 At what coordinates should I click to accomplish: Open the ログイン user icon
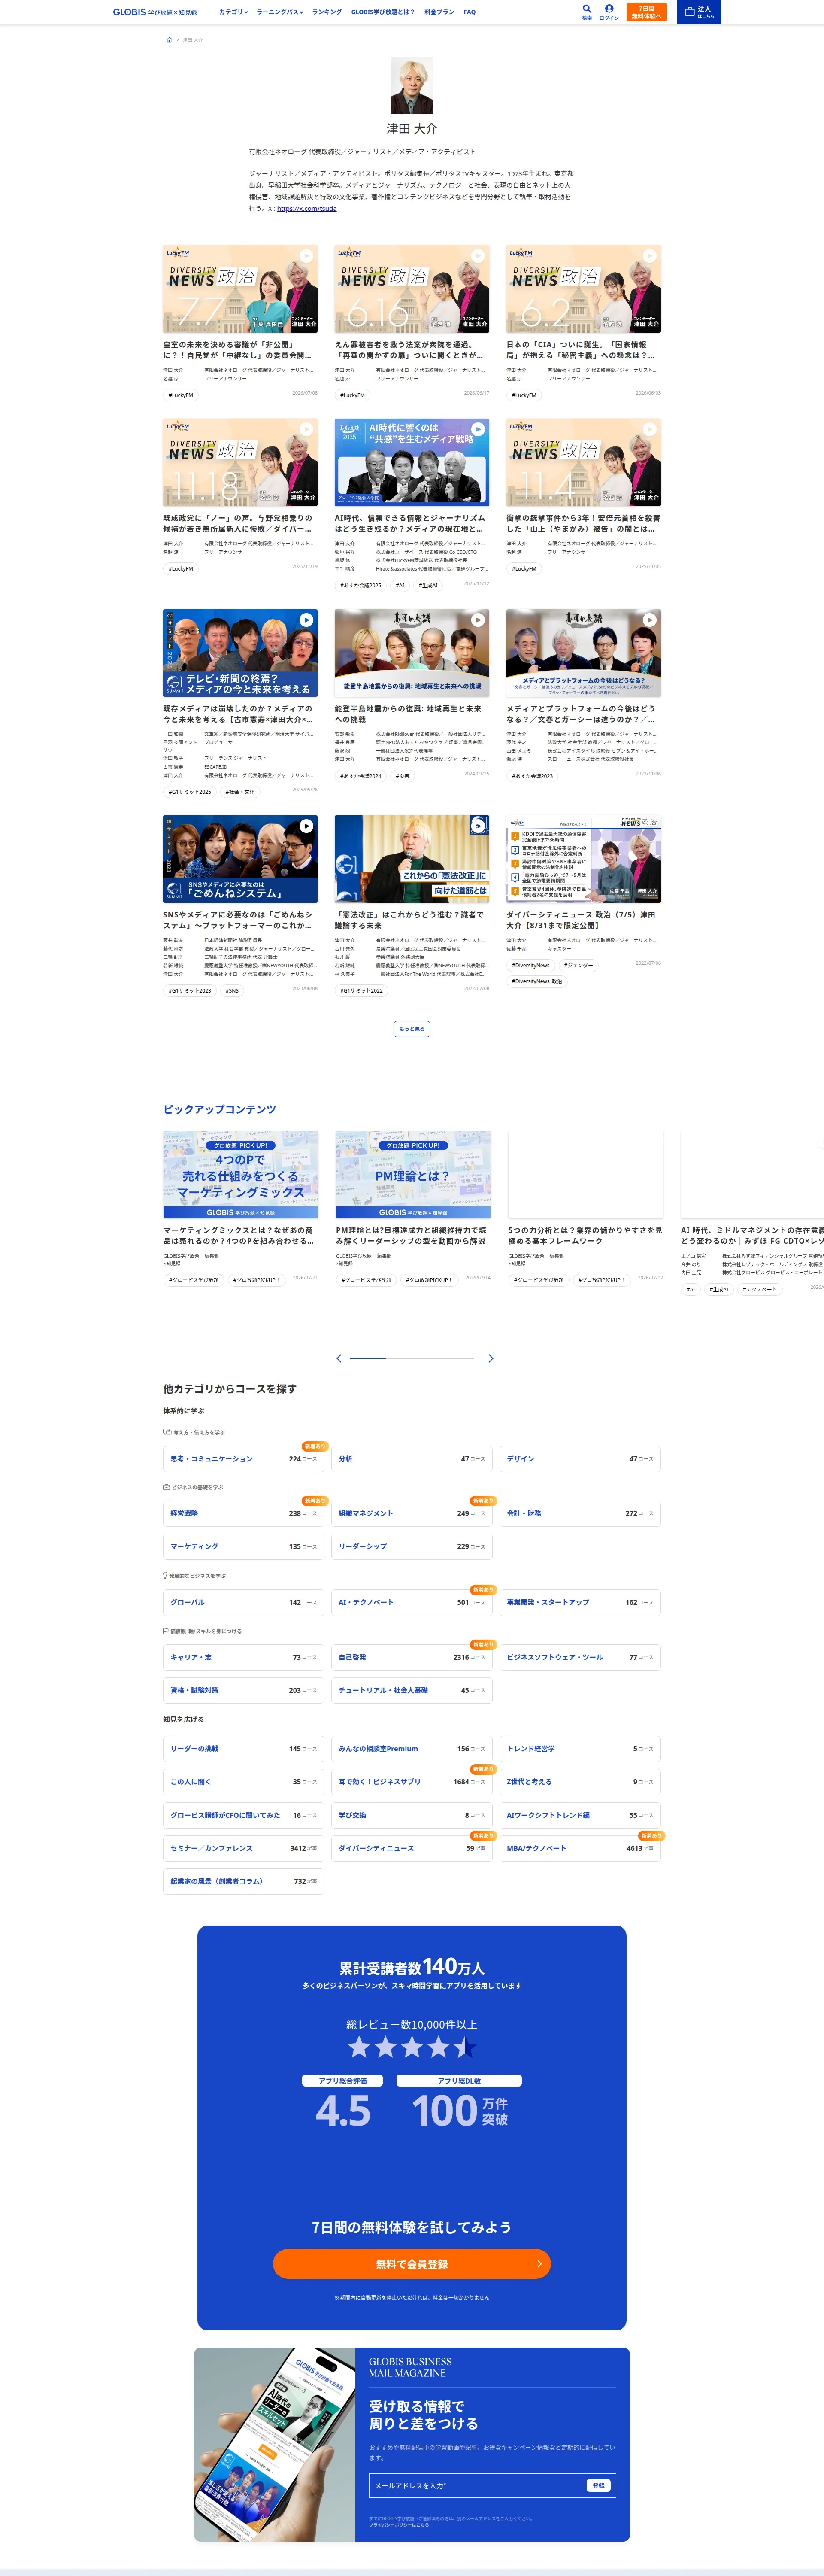(609, 9)
